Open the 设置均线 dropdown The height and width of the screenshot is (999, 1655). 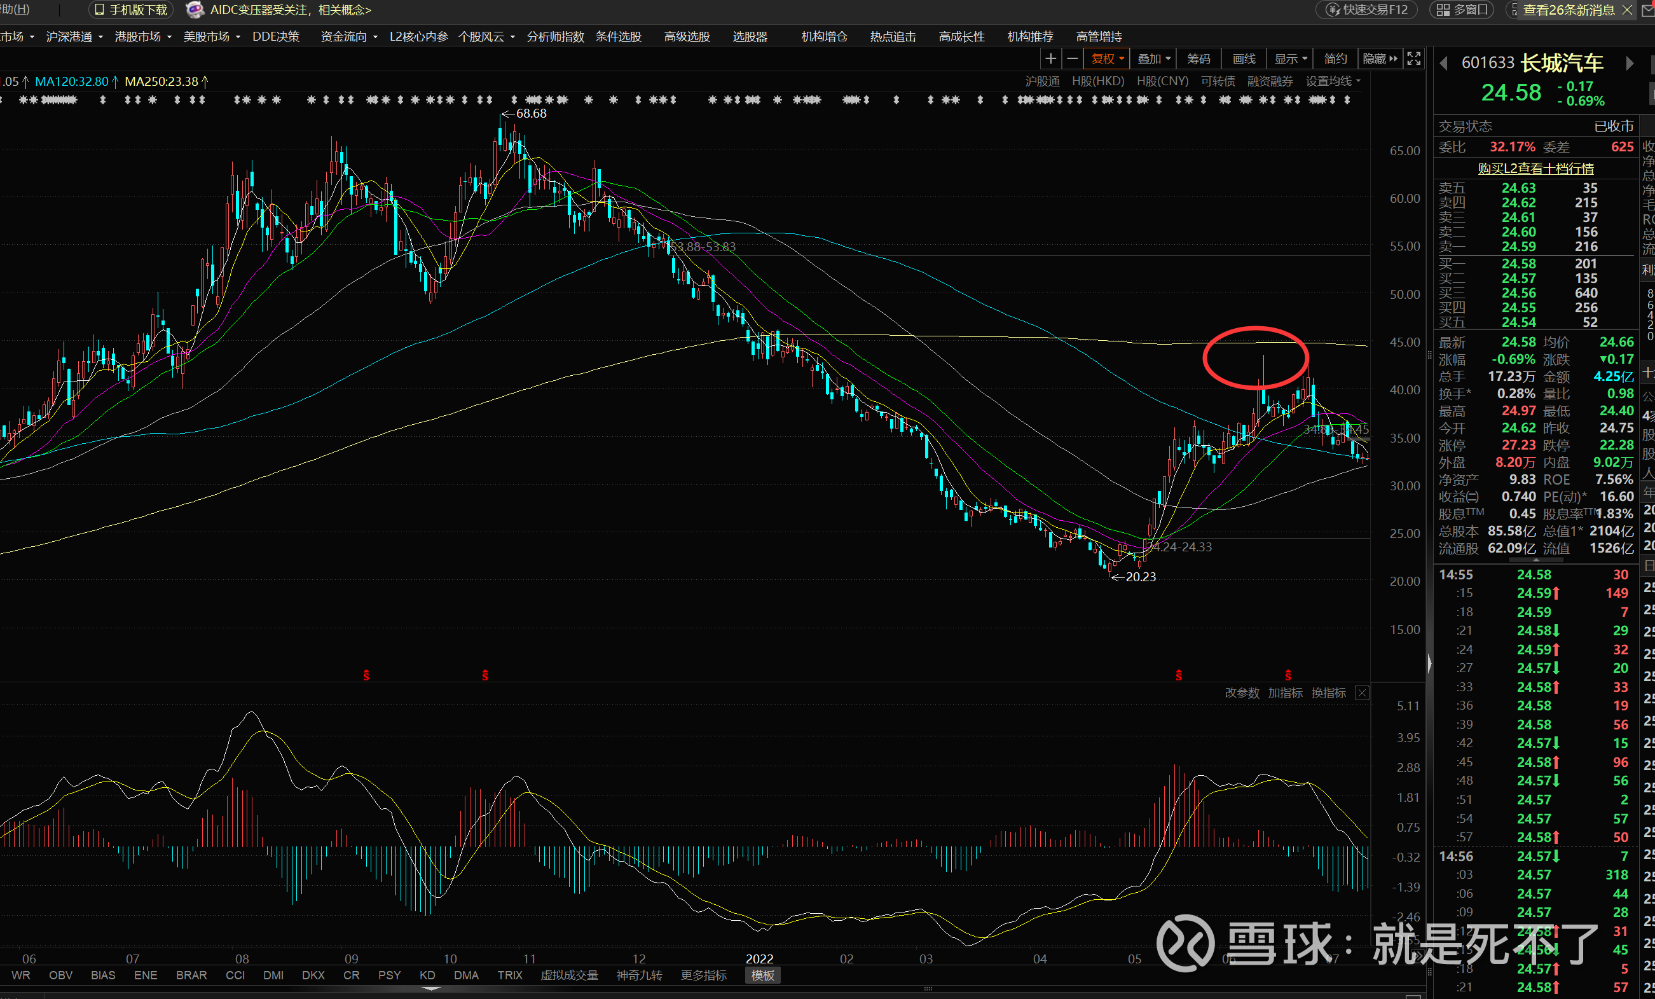[x=1333, y=81]
